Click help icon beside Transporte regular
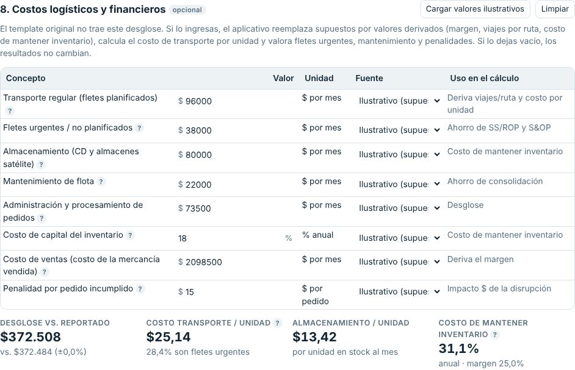This screenshot has width=575, height=370. pyautogui.click(x=10, y=111)
